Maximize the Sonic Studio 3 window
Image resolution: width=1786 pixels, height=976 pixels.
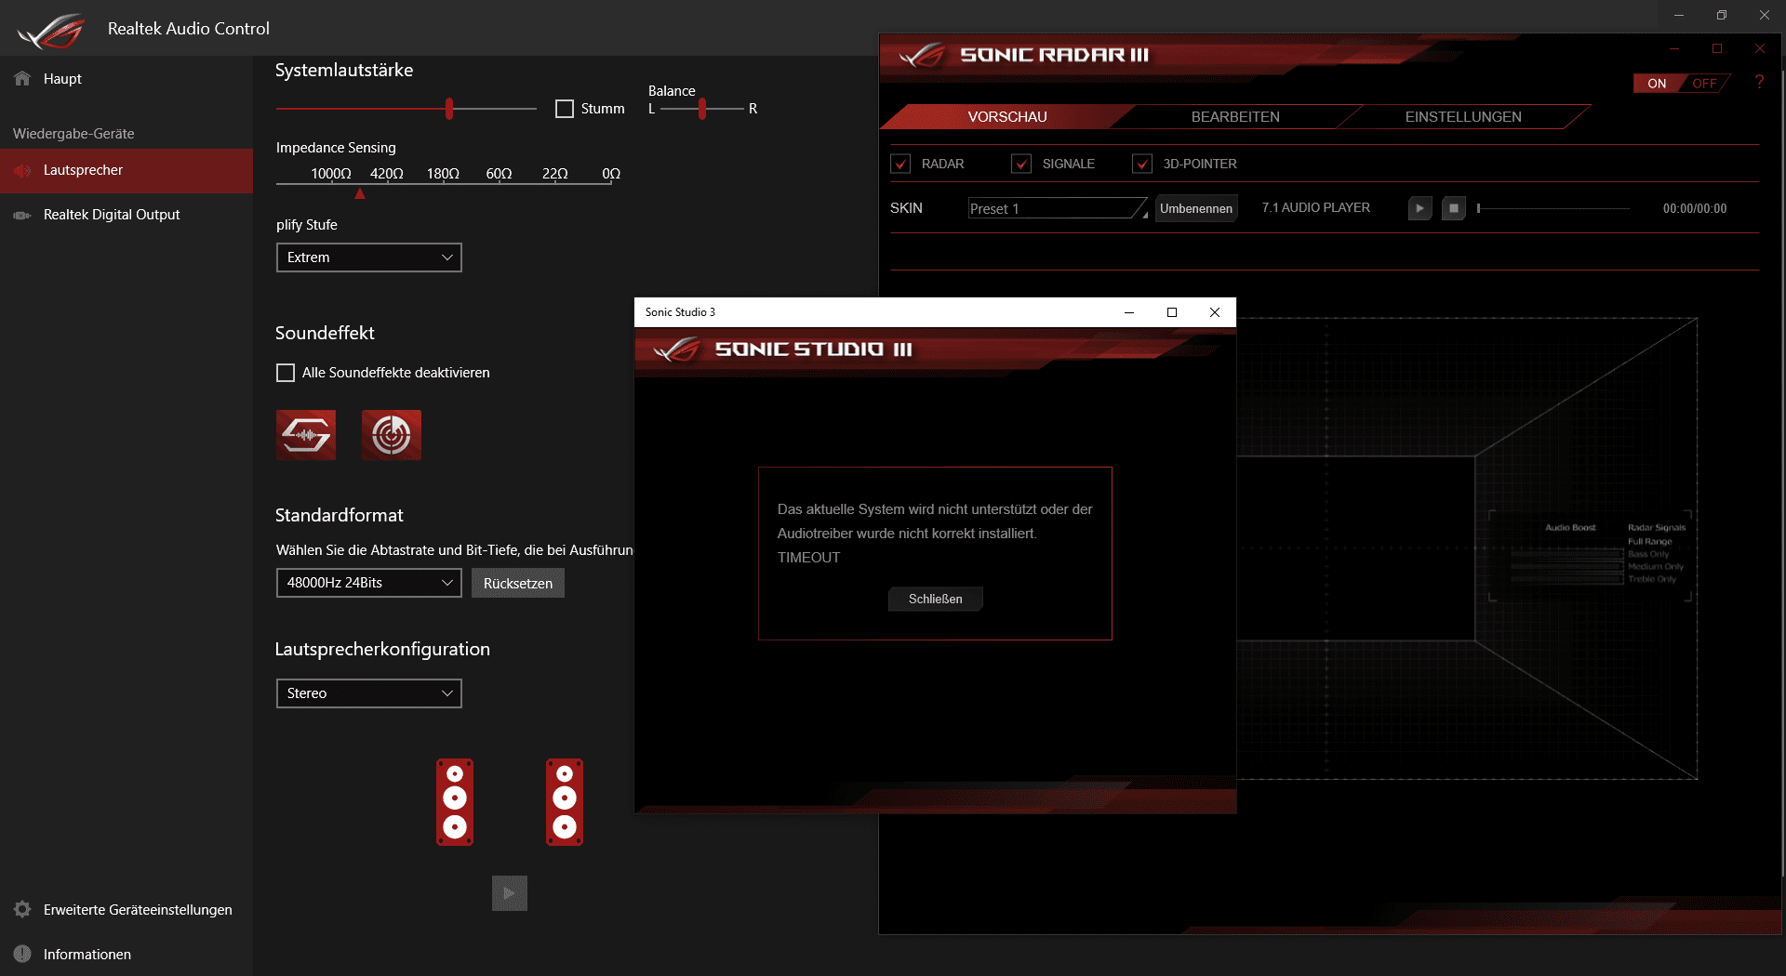click(x=1172, y=312)
